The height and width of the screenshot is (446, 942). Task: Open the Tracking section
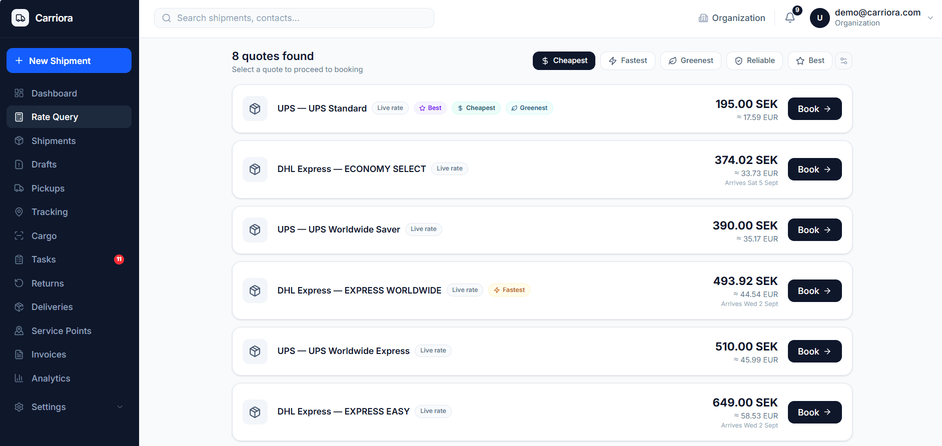[x=69, y=212]
